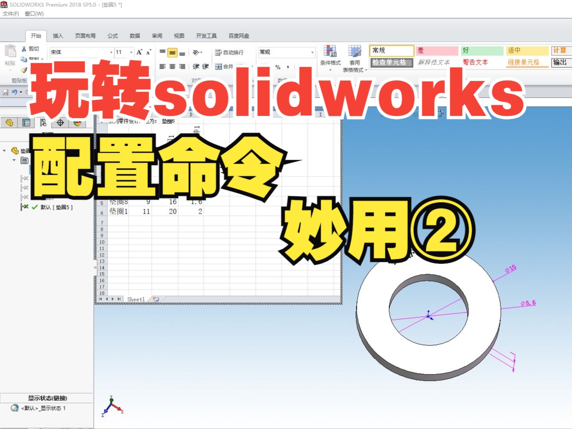Open the 视图 (View) tab

tap(179, 36)
